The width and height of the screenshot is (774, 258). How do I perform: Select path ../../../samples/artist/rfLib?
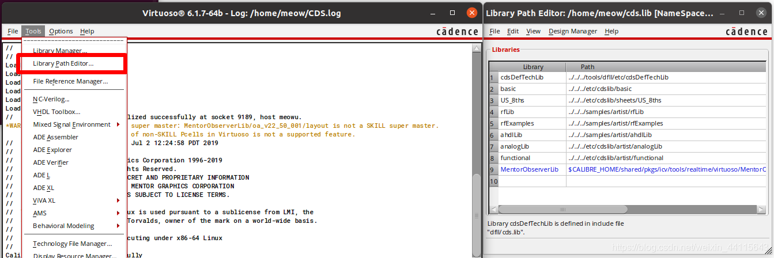click(x=666, y=112)
